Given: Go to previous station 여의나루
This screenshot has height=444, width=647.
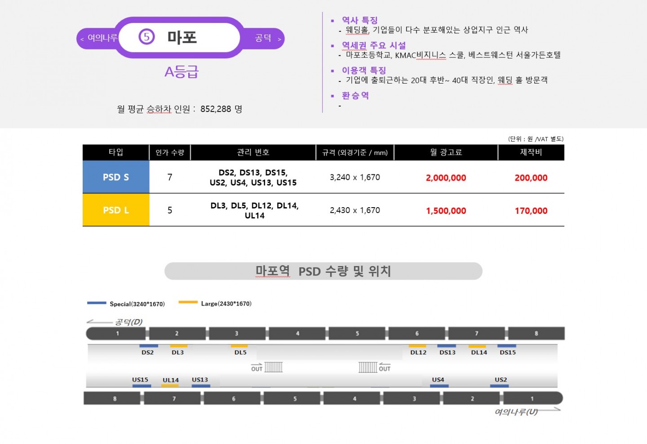Looking at the screenshot, I should point(99,38).
